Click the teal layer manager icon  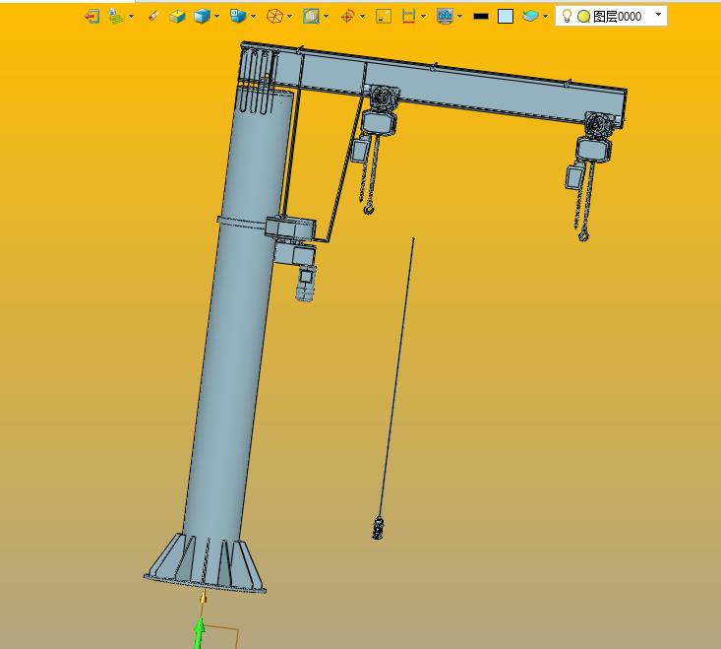pyautogui.click(x=530, y=17)
